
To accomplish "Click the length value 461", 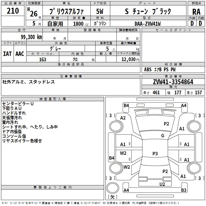I will pos(156,92).
